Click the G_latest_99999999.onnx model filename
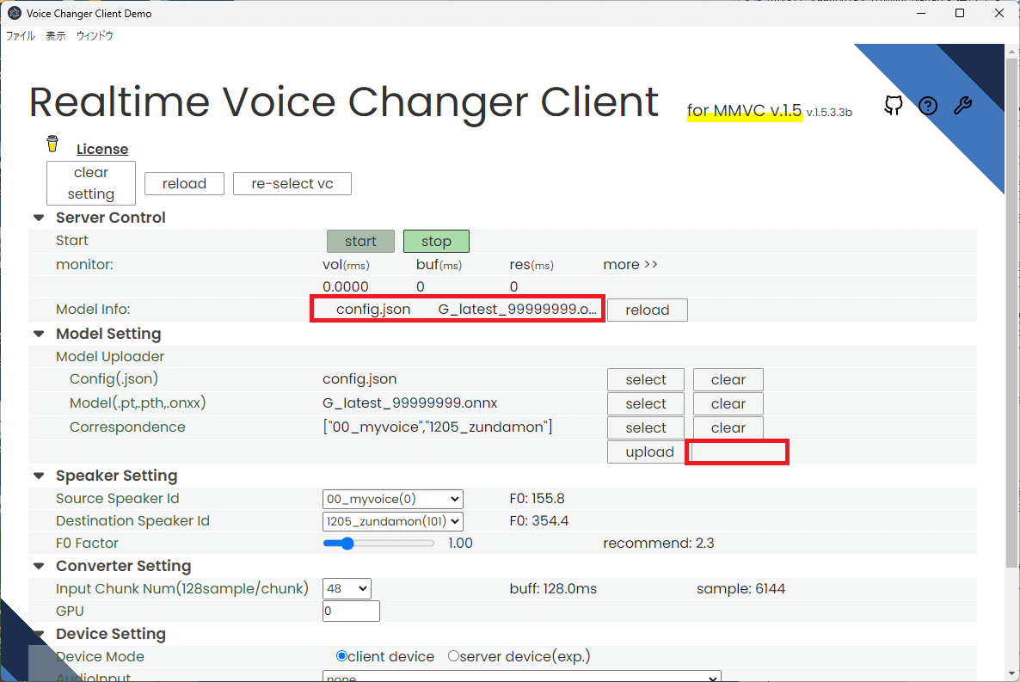 410,402
